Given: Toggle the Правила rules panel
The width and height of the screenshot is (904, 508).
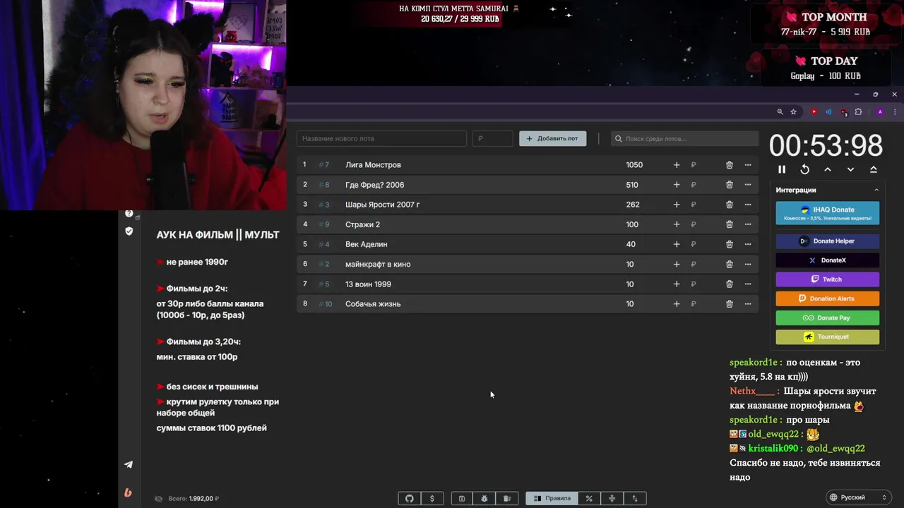Looking at the screenshot, I should (x=552, y=498).
